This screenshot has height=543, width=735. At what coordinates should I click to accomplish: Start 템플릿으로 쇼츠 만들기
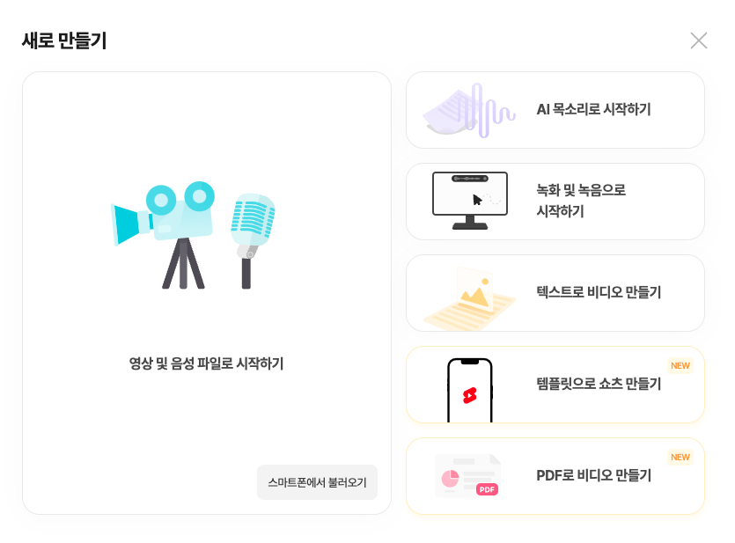click(555, 385)
